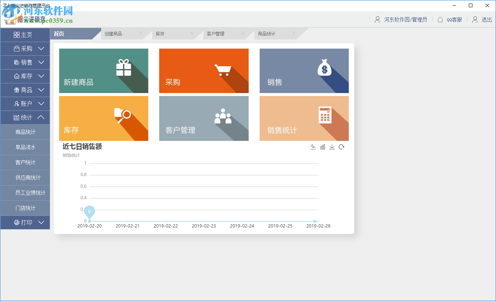Click the people group icon on 客户管理 tile
This screenshot has height=301, width=496.
tap(223, 116)
